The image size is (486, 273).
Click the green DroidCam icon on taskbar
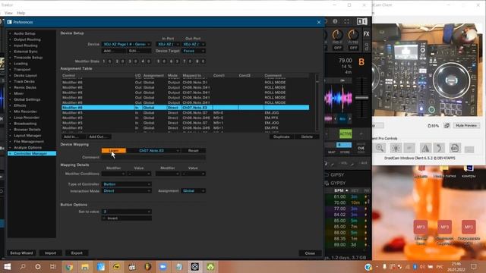click(210, 267)
